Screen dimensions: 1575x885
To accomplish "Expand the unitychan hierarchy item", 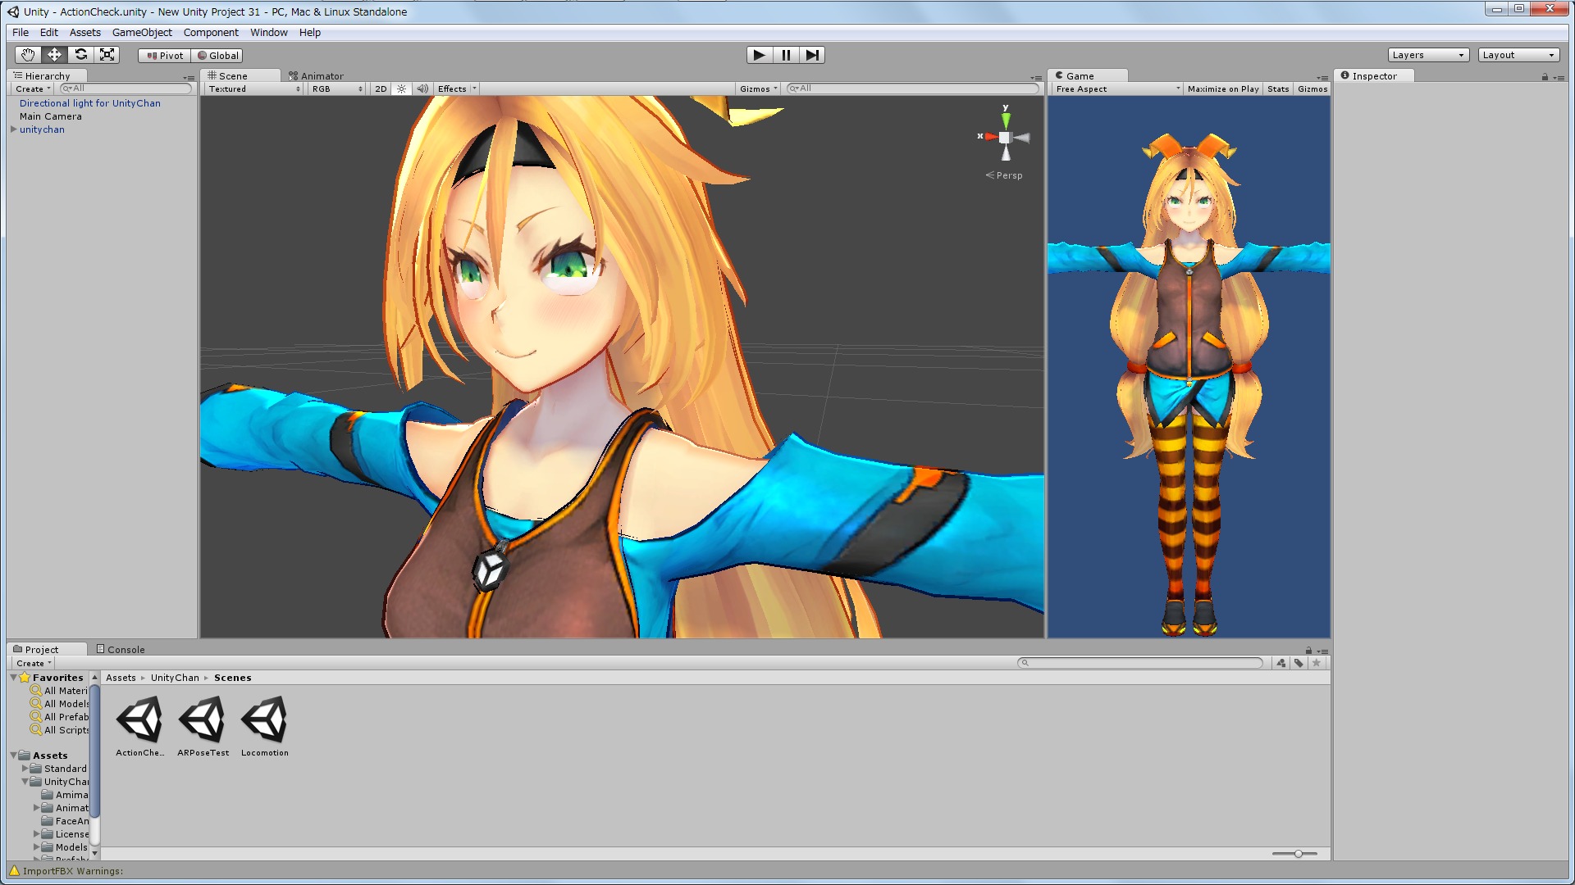I will [x=14, y=129].
